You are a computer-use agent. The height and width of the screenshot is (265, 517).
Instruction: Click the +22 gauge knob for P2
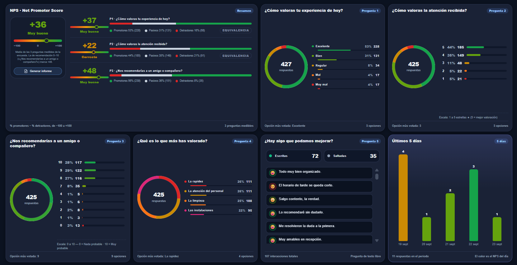point(93,52)
